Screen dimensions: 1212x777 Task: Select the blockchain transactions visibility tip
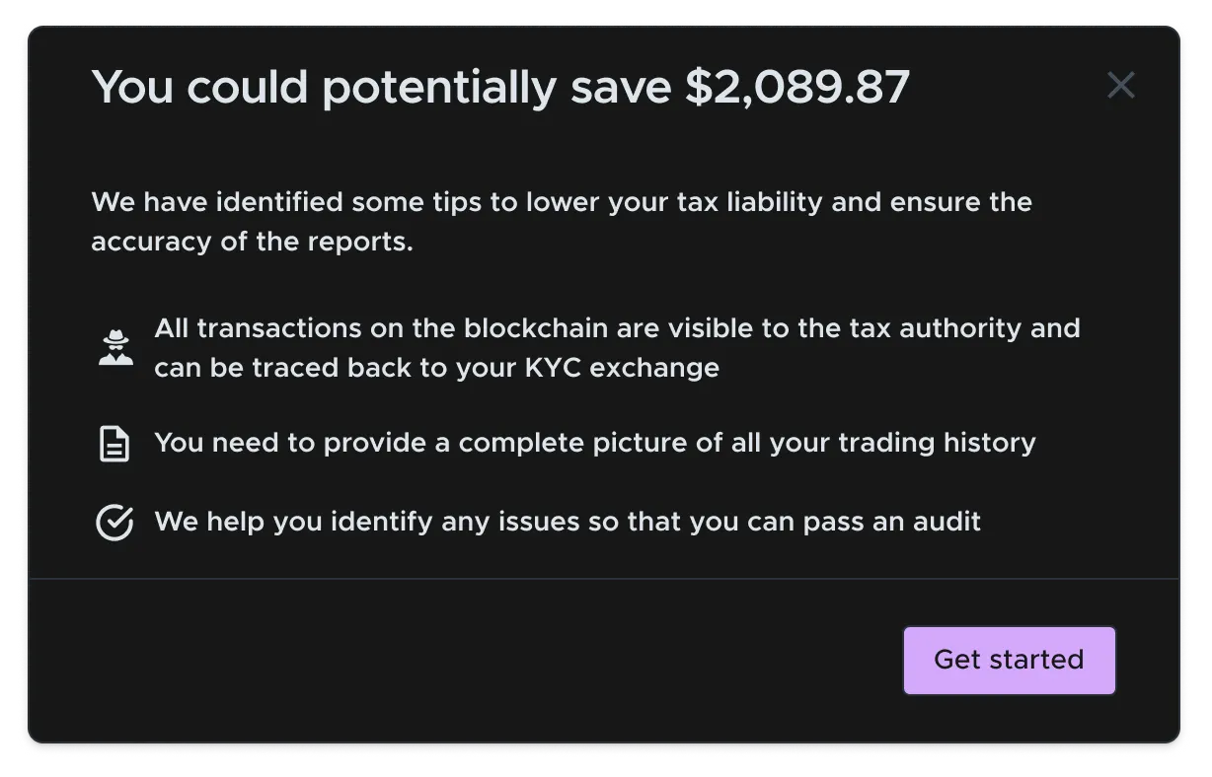point(617,348)
